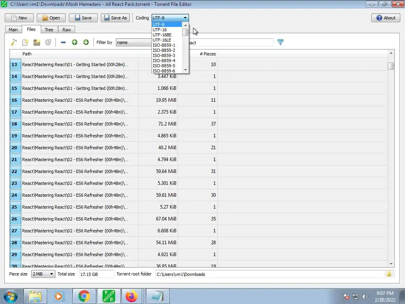Click the filter text input field
The image size is (405, 304).
click(x=231, y=42)
